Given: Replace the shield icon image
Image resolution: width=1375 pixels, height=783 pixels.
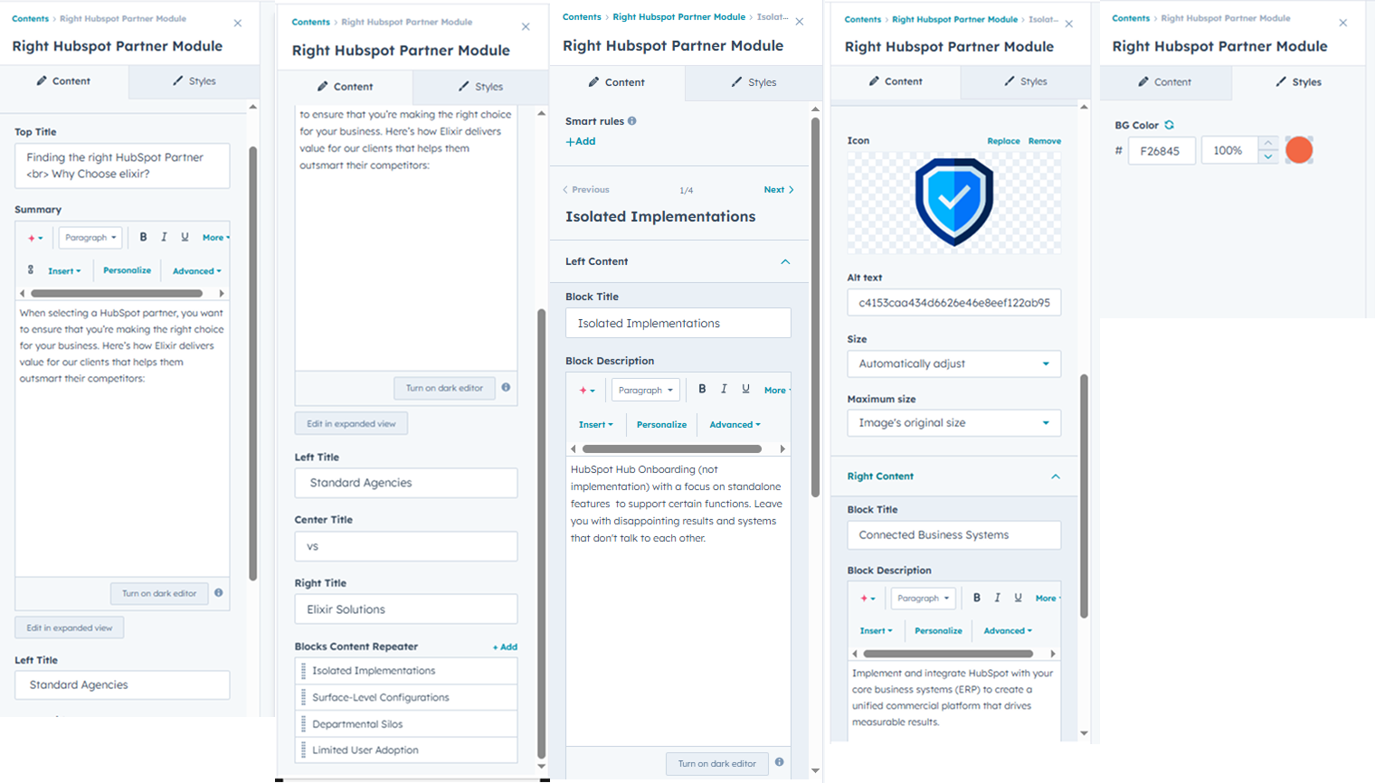Looking at the screenshot, I should tap(1003, 141).
